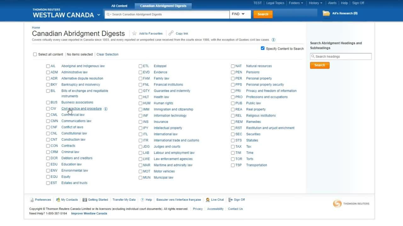Click the Search button under Search headings
403x226 pixels.
point(320,65)
